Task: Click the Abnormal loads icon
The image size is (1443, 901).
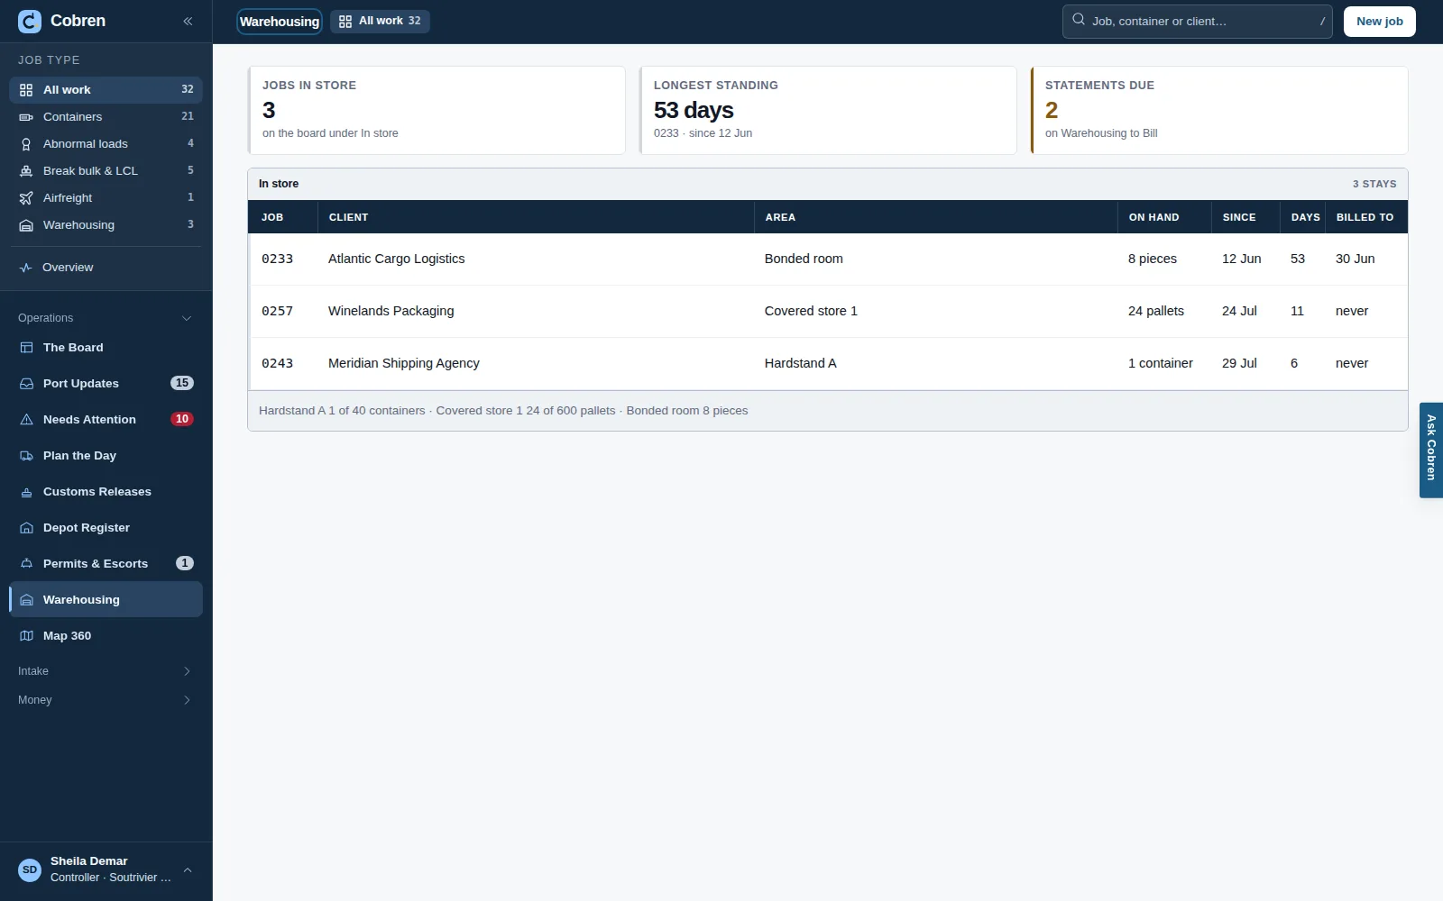Action: pos(26,144)
